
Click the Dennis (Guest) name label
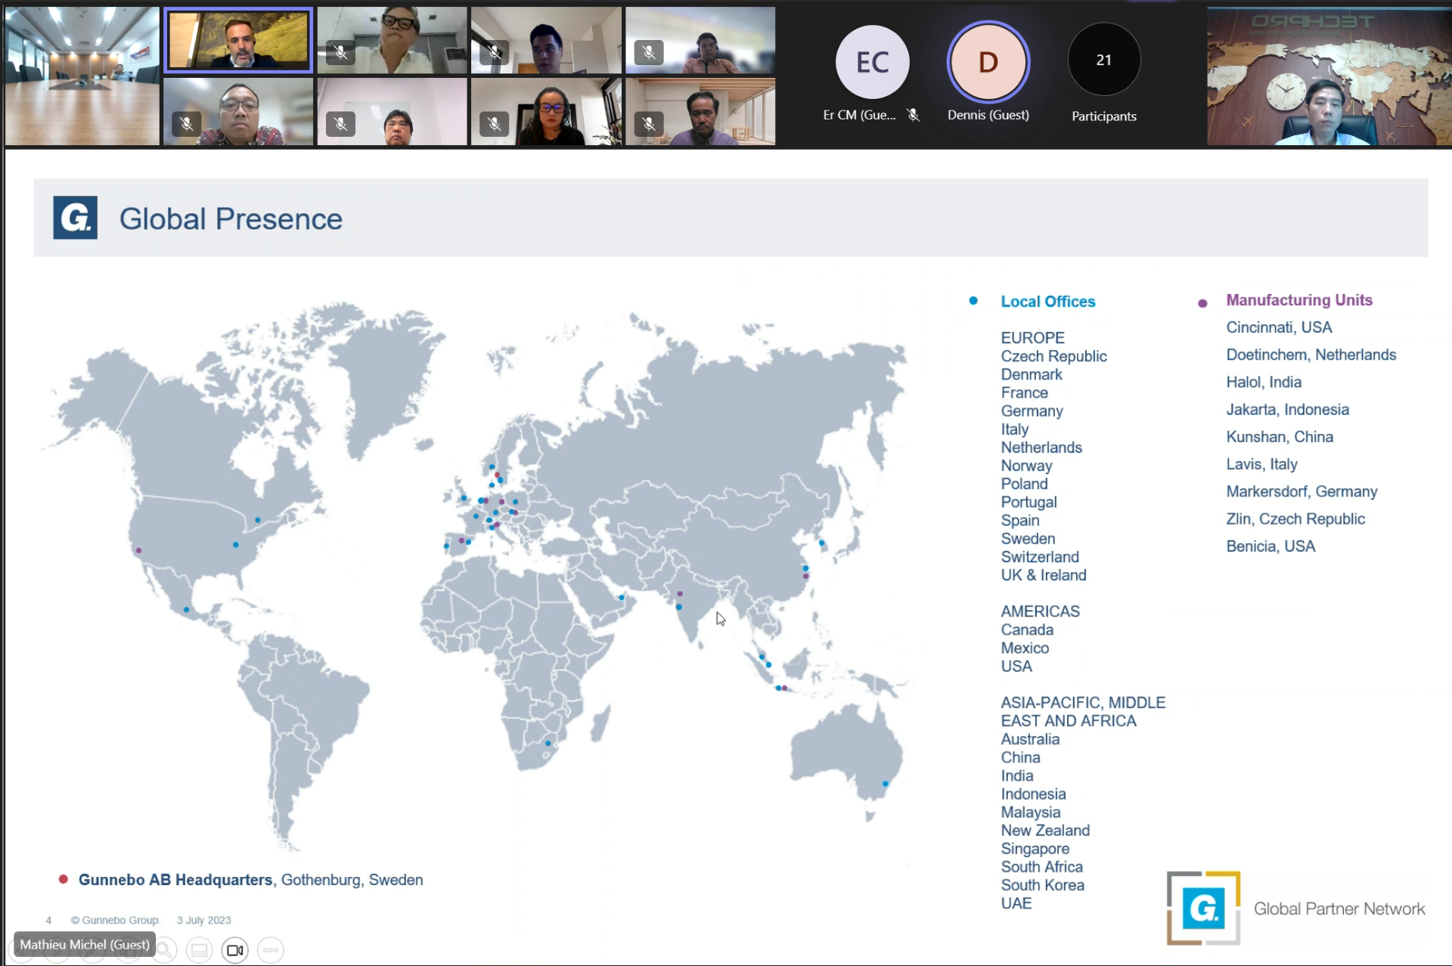point(988,115)
